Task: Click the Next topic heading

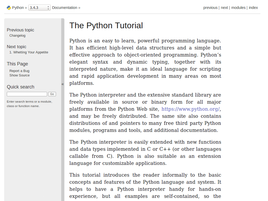Action: [16, 47]
